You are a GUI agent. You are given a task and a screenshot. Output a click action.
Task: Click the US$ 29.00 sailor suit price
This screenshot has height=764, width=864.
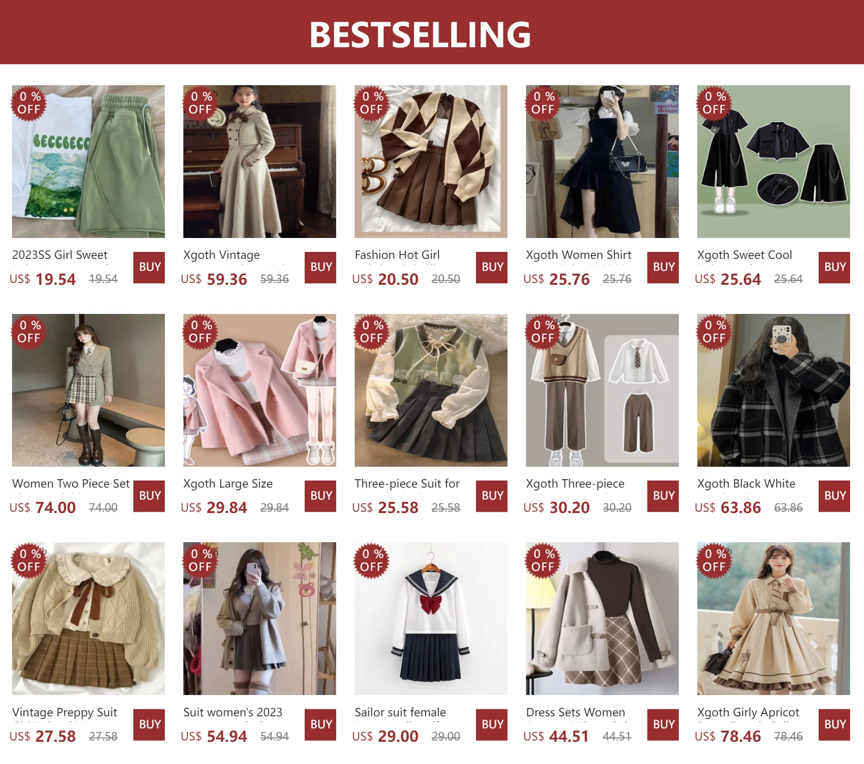coord(385,736)
